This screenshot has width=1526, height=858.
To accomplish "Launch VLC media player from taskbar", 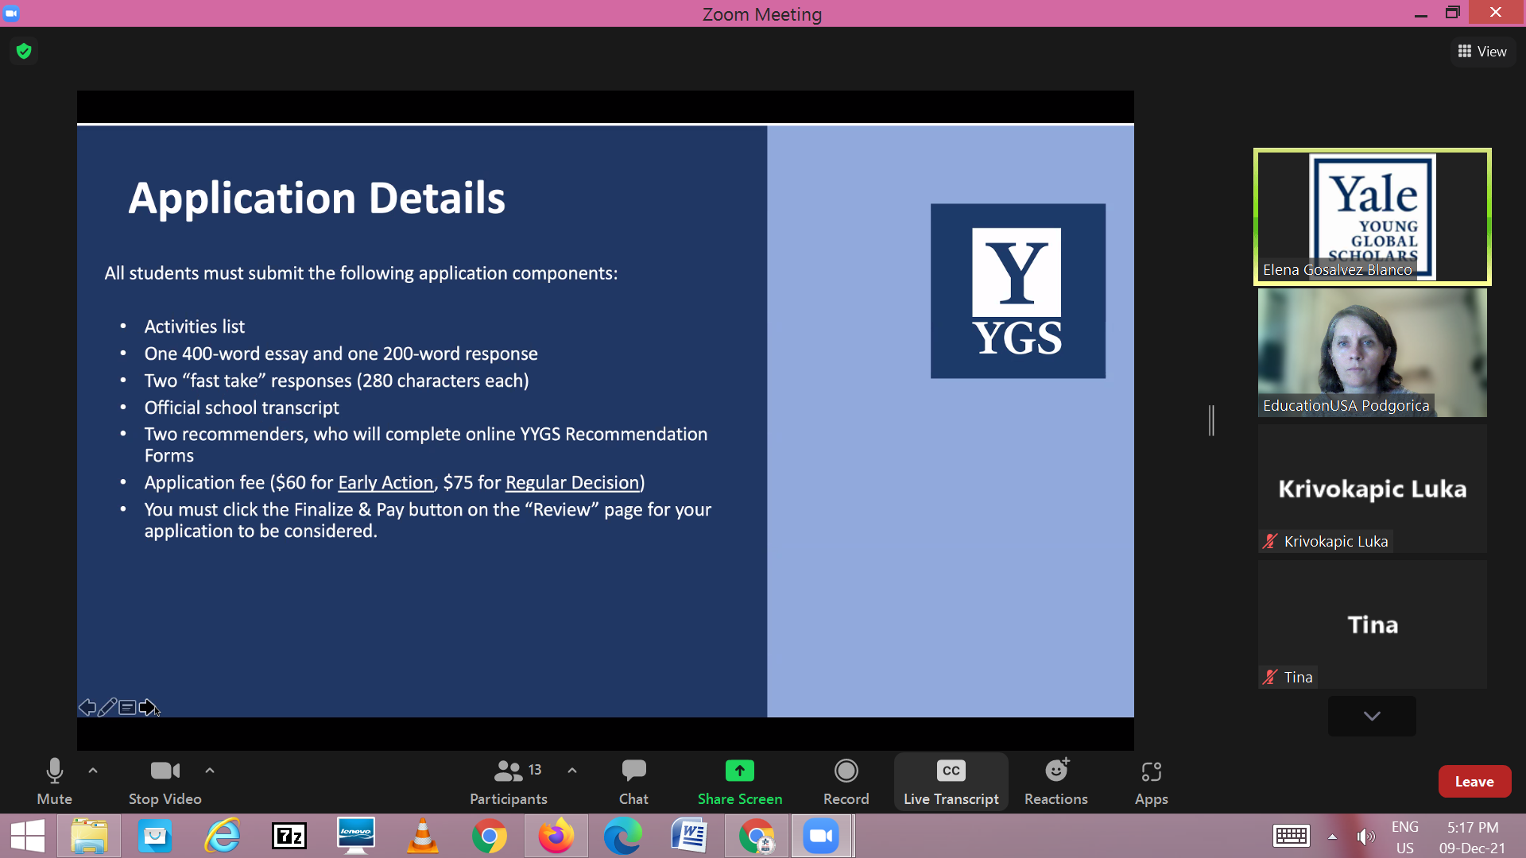I will [x=423, y=837].
